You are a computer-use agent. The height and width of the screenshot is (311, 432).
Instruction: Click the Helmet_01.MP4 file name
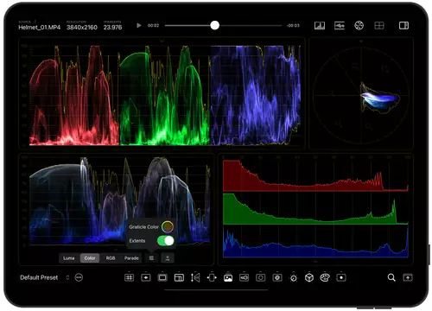(x=40, y=28)
